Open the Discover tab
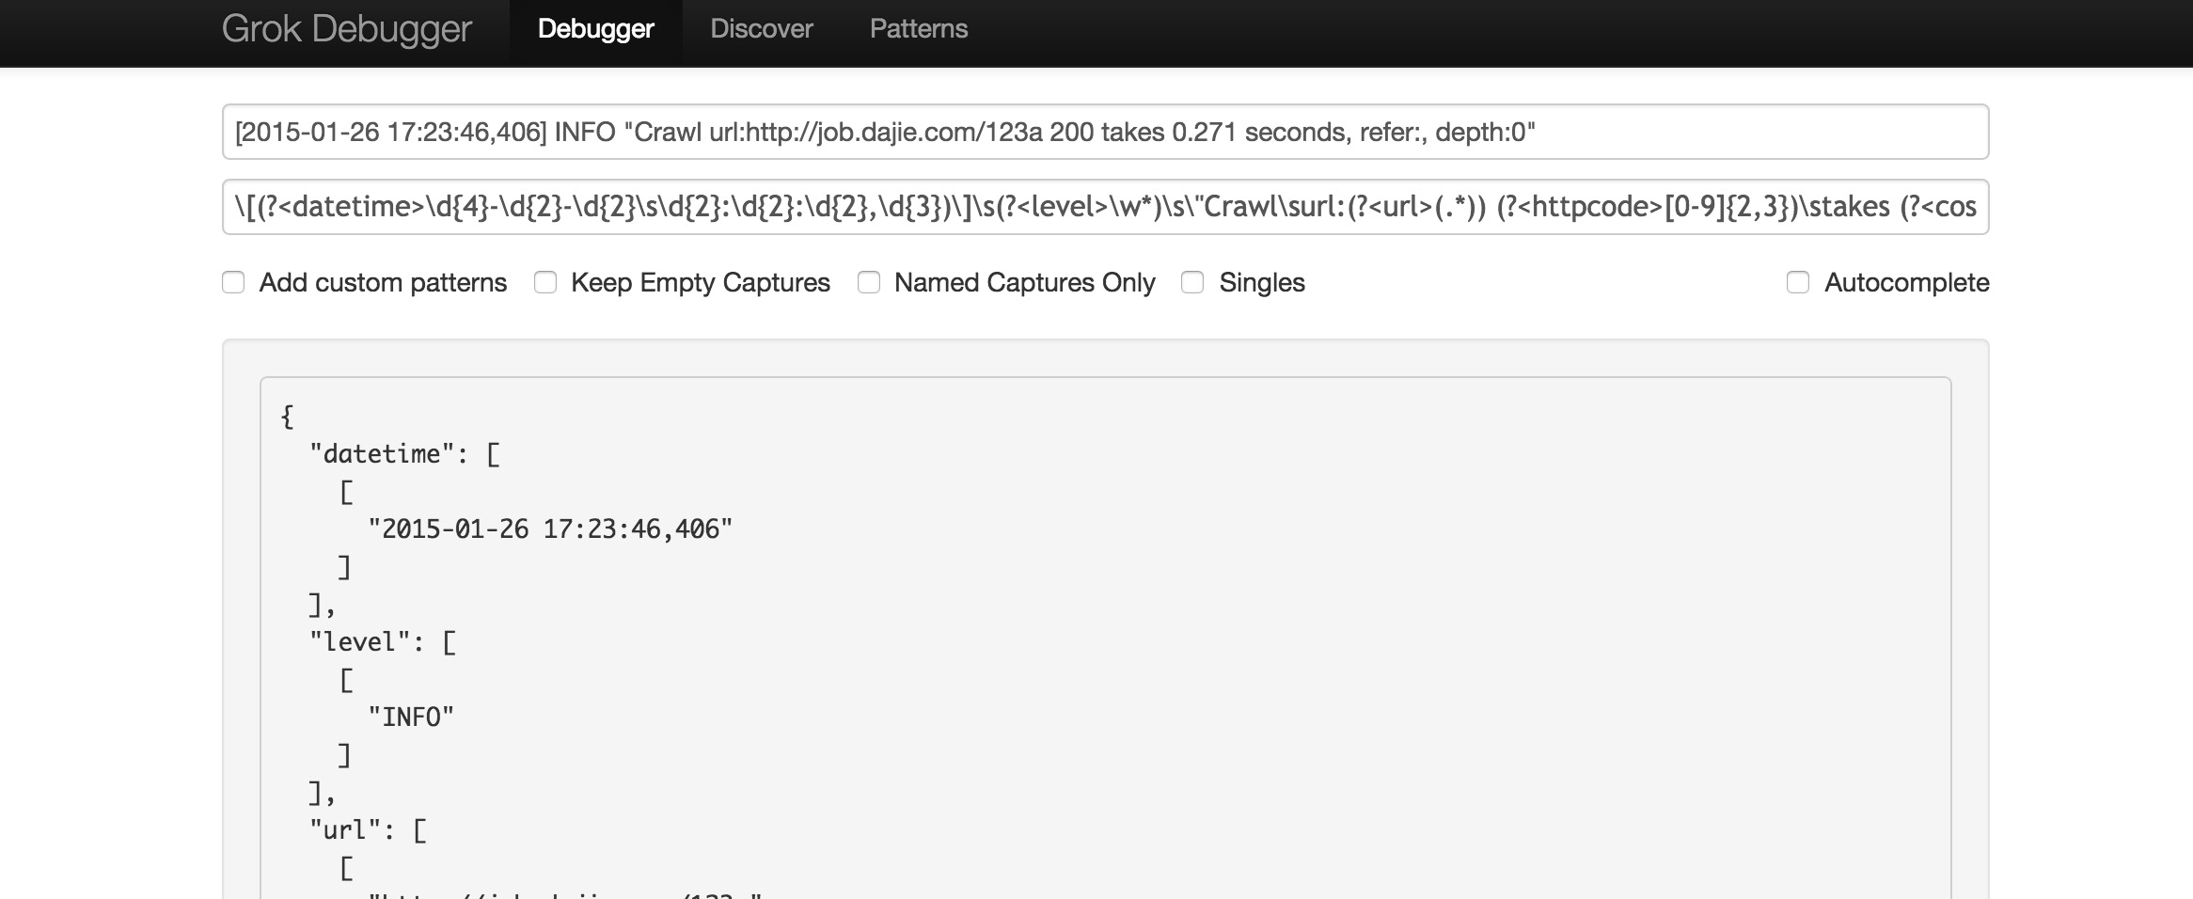 coord(761,29)
